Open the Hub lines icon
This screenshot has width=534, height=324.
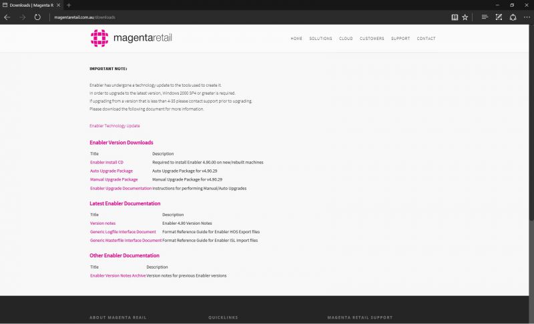[x=485, y=17]
